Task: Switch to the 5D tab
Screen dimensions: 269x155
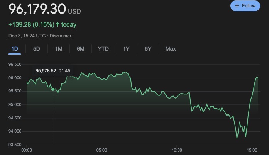Action: [37, 49]
